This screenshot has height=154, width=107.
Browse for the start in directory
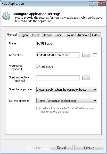tap(86, 78)
